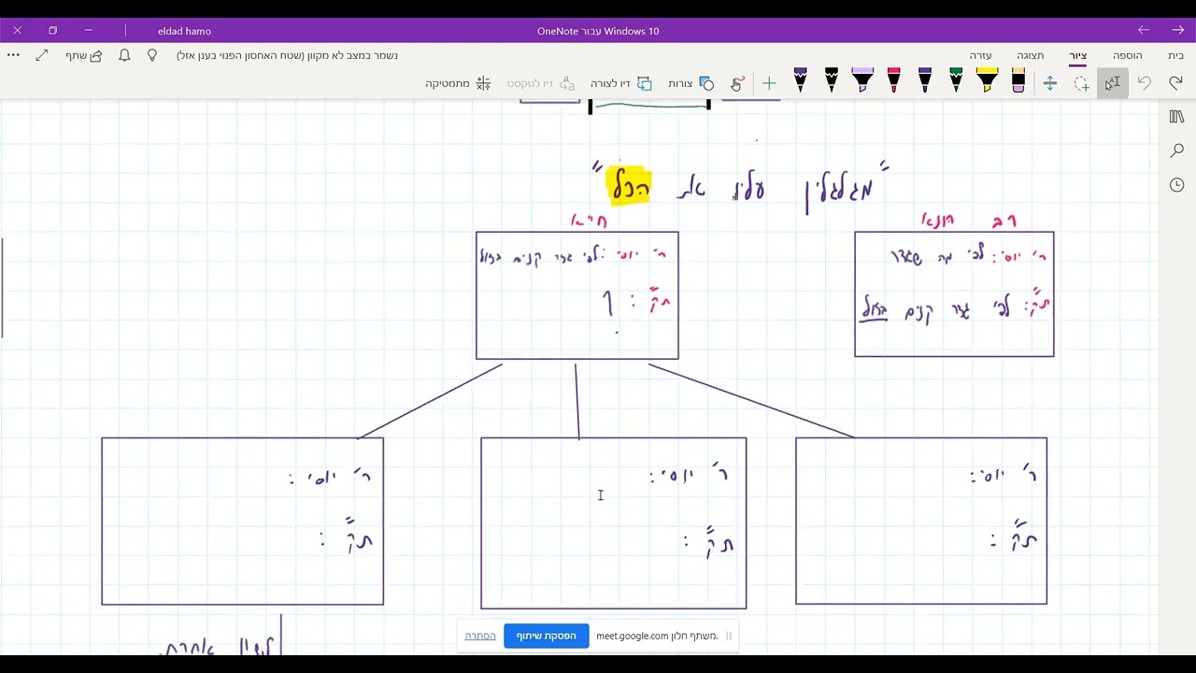Pick the green pen
Image resolution: width=1196 pixels, height=673 pixels.
(956, 81)
